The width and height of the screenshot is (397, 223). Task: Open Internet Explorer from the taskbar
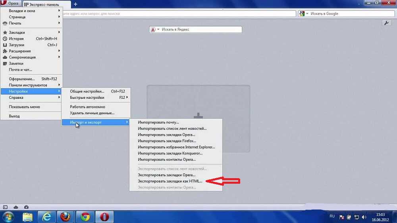(46, 217)
